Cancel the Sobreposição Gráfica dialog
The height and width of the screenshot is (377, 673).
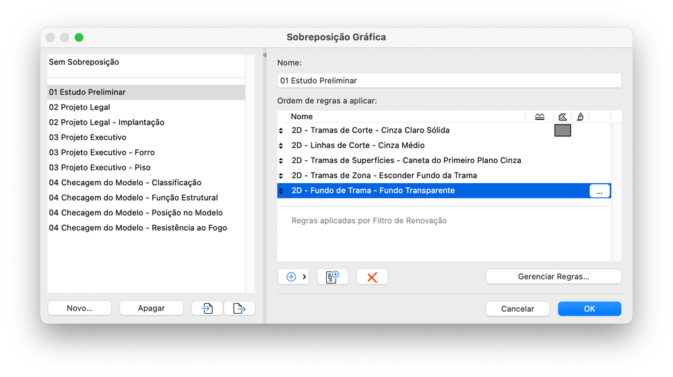coord(517,309)
